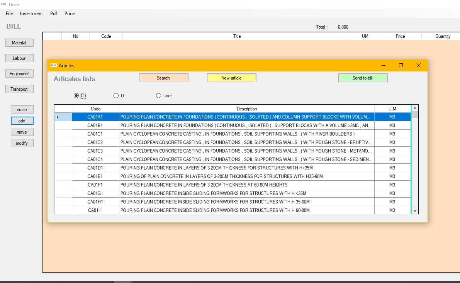Select the C articles radio button
This screenshot has width=460, height=283.
coord(76,96)
